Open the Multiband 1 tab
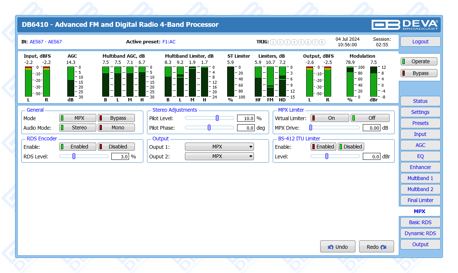The image size is (458, 273). point(420,179)
